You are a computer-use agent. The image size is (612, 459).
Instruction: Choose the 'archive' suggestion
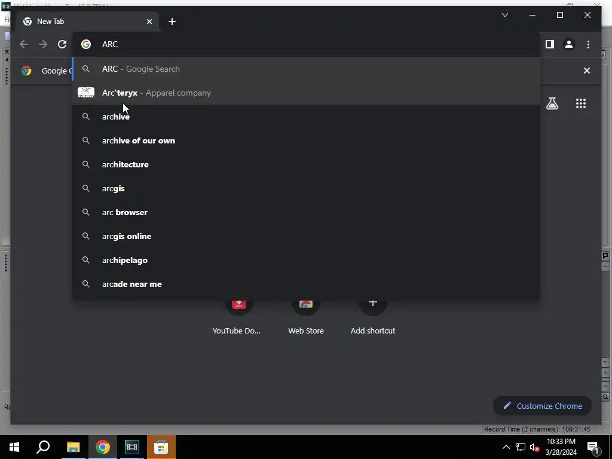(x=305, y=117)
